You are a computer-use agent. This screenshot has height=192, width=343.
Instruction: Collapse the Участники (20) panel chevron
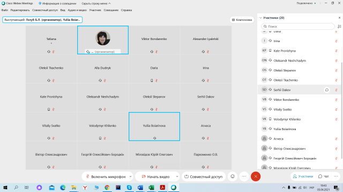tap(260, 18)
